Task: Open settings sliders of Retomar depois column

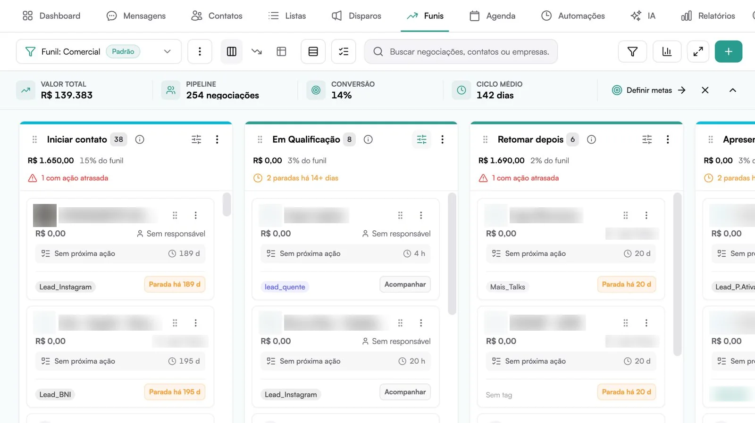Action: pos(647,139)
